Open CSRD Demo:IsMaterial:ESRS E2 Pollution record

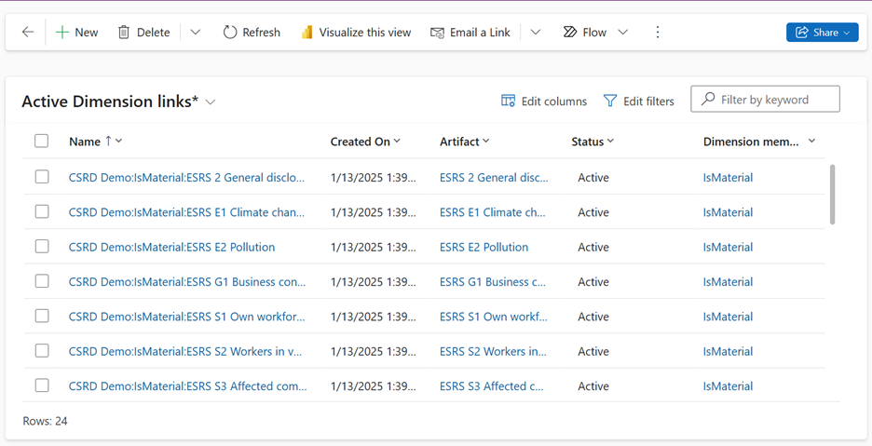point(171,247)
